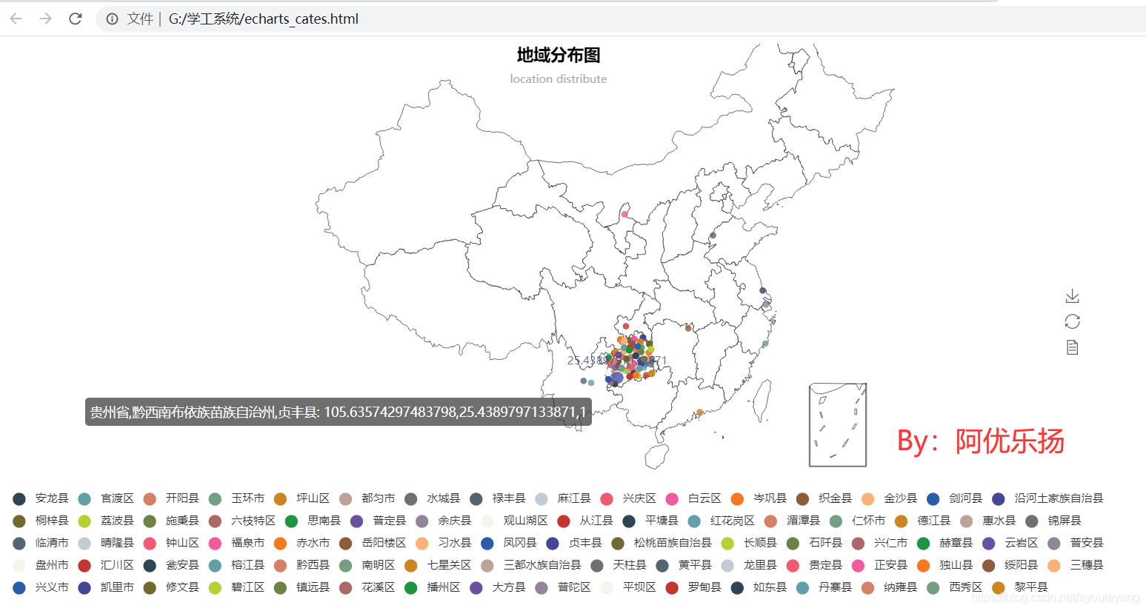Screen dimensions: 1146x611
Task: Toggle 兴义市 legend item
Action: [41, 587]
